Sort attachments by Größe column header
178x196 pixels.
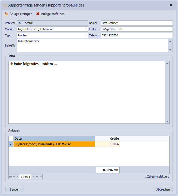(107, 139)
